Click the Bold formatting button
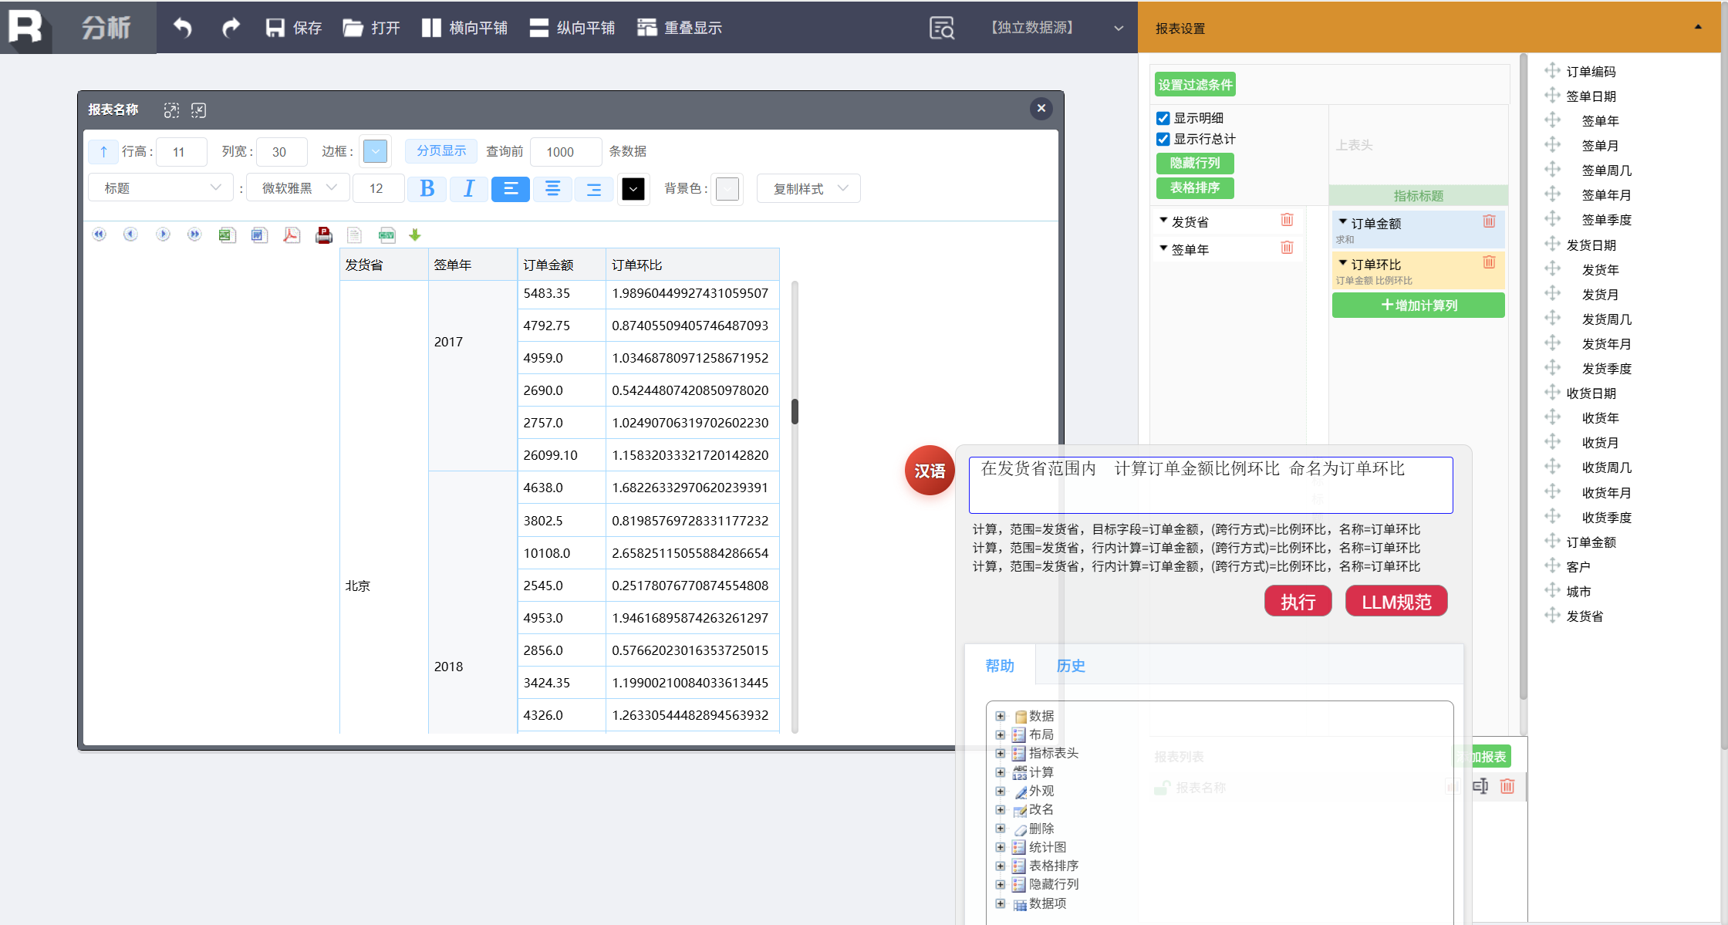The height and width of the screenshot is (925, 1728). pos(427,188)
